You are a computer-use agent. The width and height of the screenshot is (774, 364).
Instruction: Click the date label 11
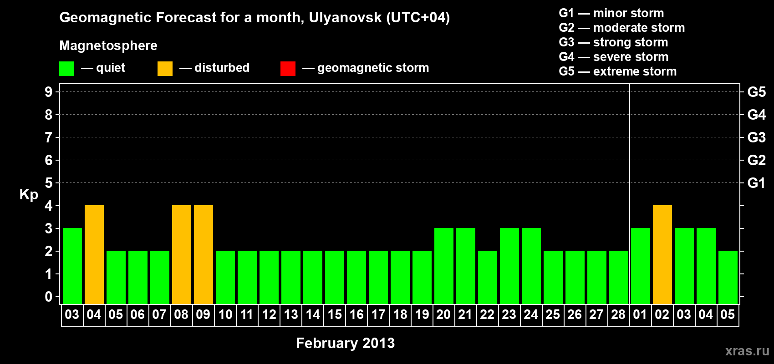pos(247,314)
